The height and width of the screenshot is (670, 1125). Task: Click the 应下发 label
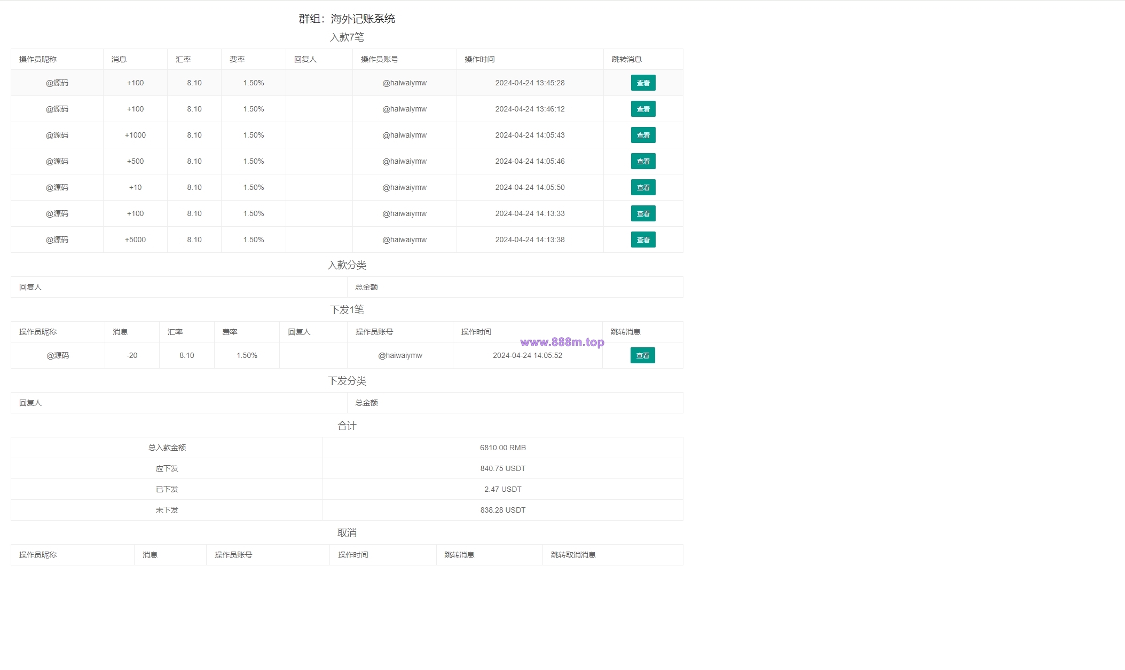(167, 468)
